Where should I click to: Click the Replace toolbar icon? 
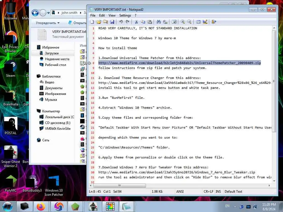pos(165,22)
